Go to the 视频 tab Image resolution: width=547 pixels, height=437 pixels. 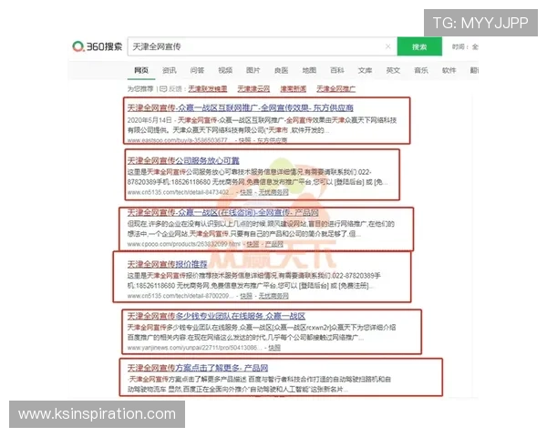point(225,70)
